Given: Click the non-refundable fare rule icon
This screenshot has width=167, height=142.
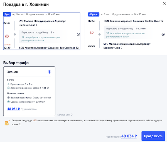Looking at the screenshot, I should pyautogui.click(x=9, y=98).
